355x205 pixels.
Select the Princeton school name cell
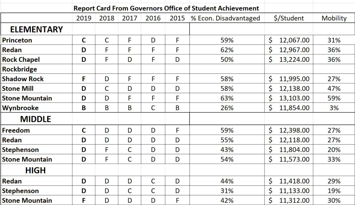tap(36, 40)
